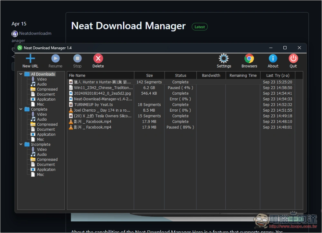The height and width of the screenshot is (233, 322).
Task: Click the Quit power icon
Action: (x=293, y=59)
